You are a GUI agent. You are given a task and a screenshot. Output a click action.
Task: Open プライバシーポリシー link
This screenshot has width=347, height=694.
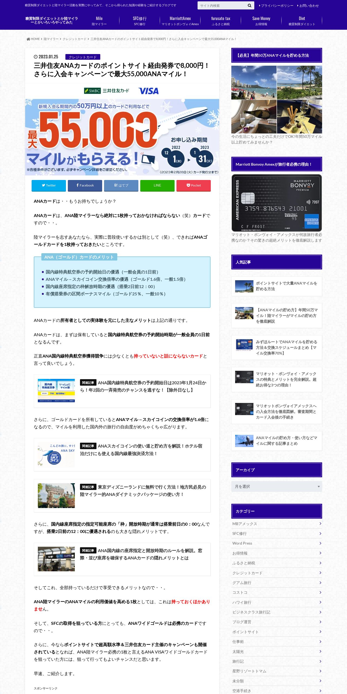click(276, 6)
